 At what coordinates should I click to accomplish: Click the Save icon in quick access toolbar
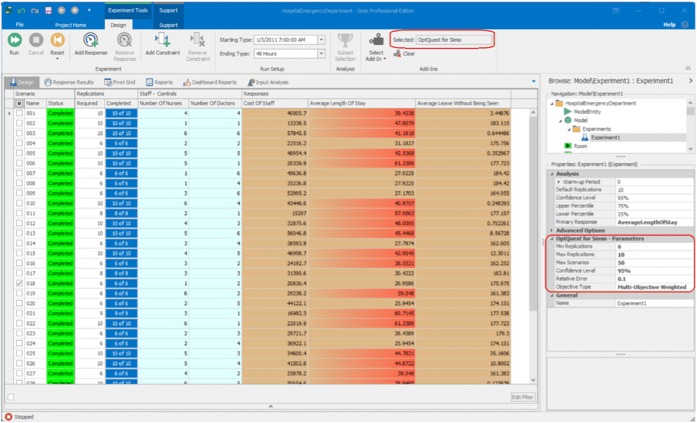pyautogui.click(x=48, y=11)
